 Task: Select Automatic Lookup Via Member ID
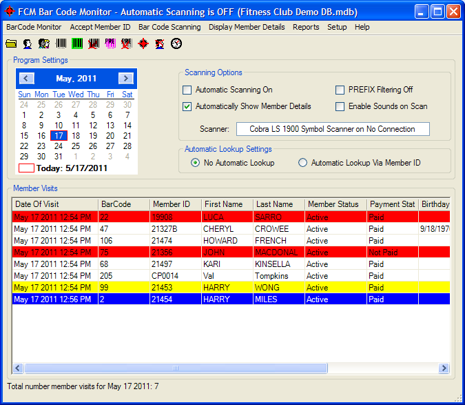[303, 163]
